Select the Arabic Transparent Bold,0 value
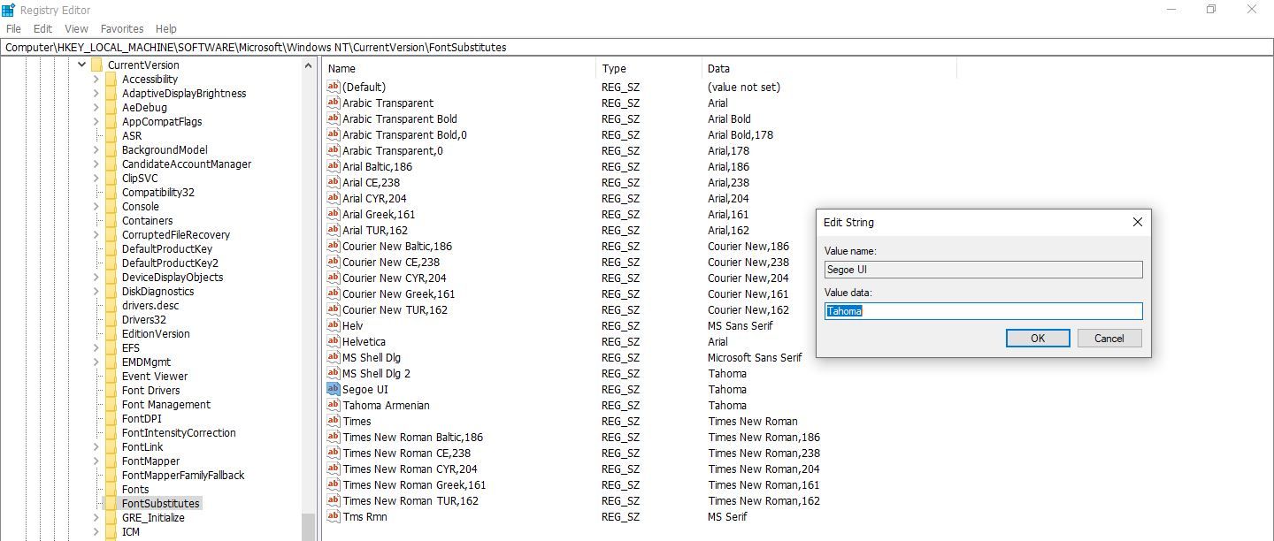This screenshot has height=541, width=1274. point(404,134)
